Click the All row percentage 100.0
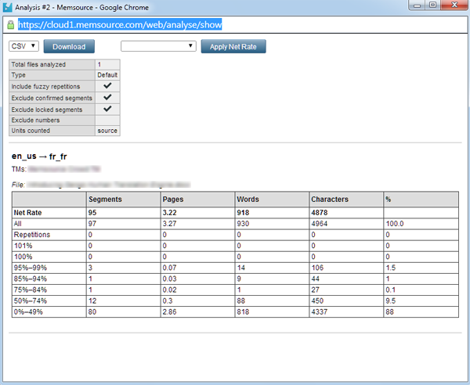Screen dimensions: 470x385 coord(395,224)
